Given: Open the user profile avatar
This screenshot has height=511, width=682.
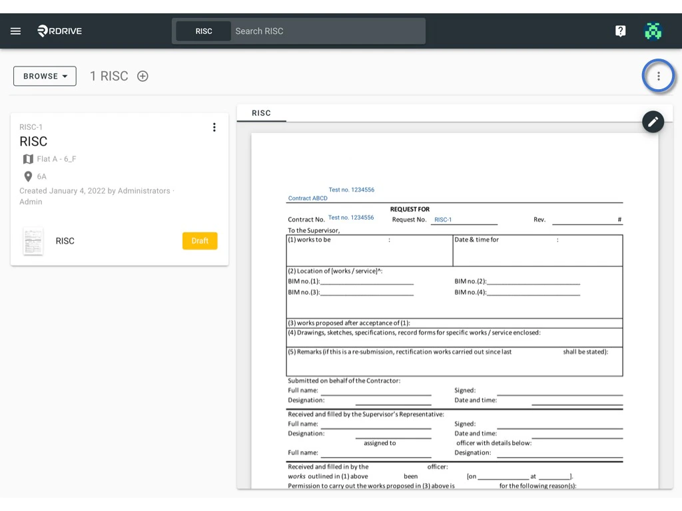Looking at the screenshot, I should (653, 31).
